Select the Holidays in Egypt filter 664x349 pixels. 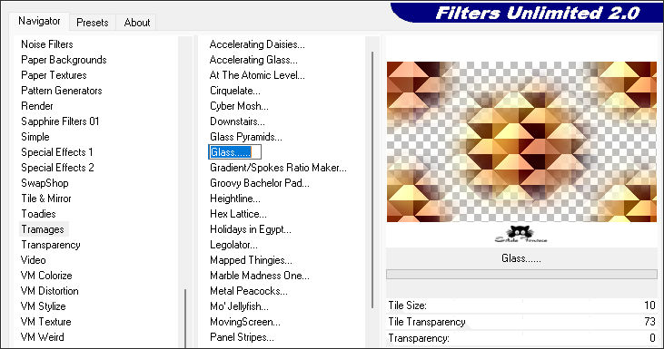click(251, 229)
